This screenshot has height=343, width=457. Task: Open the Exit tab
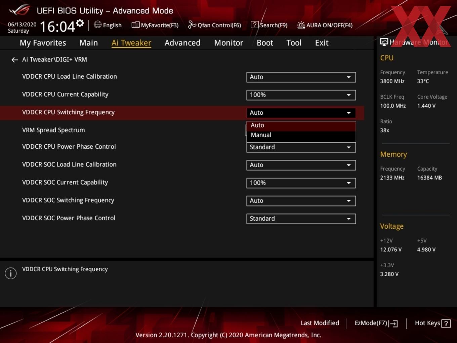click(322, 43)
